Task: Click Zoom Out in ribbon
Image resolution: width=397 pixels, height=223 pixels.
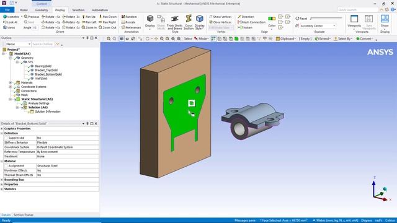Action: [107, 27]
